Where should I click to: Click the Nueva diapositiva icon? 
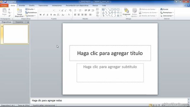[19, 11]
